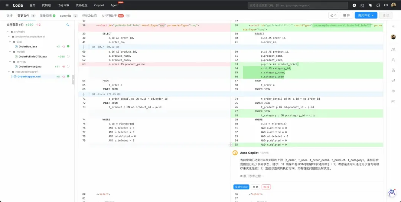
Task: Switch to 变更文件 tab
Action: (23, 16)
